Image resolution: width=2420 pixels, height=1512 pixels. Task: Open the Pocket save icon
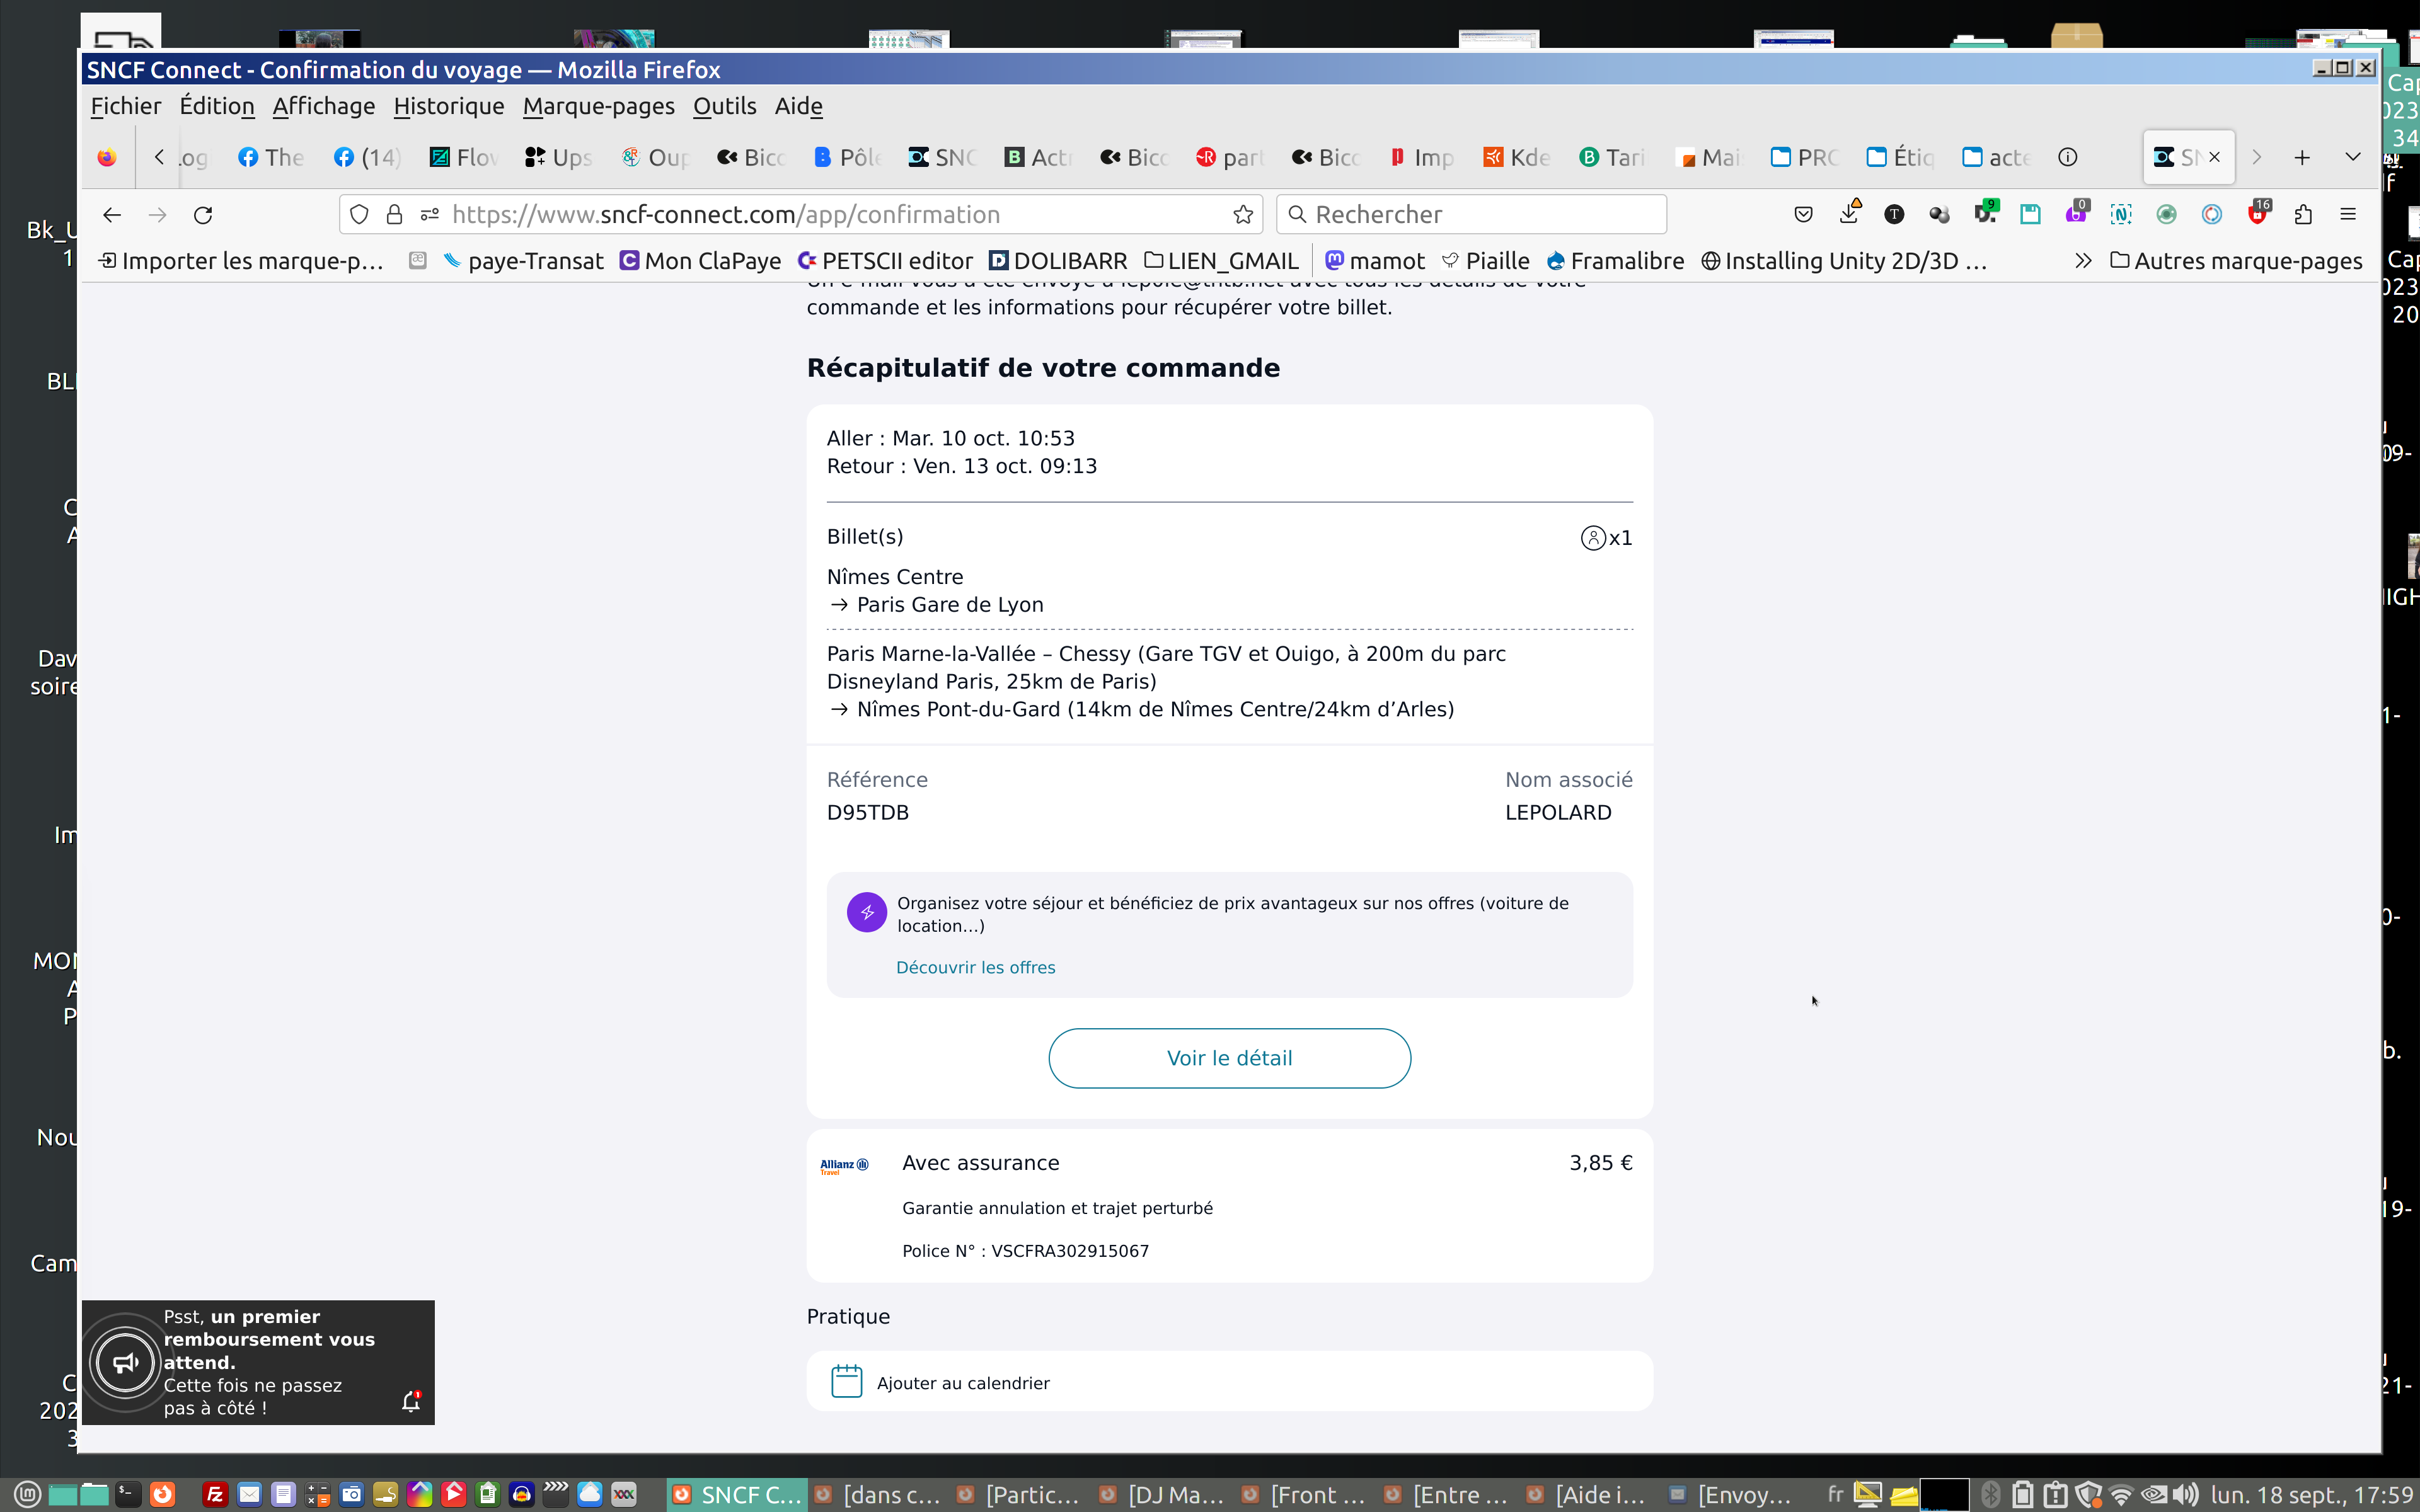pyautogui.click(x=1803, y=214)
